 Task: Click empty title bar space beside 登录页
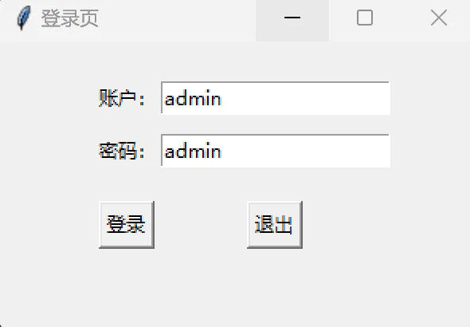tap(177, 18)
